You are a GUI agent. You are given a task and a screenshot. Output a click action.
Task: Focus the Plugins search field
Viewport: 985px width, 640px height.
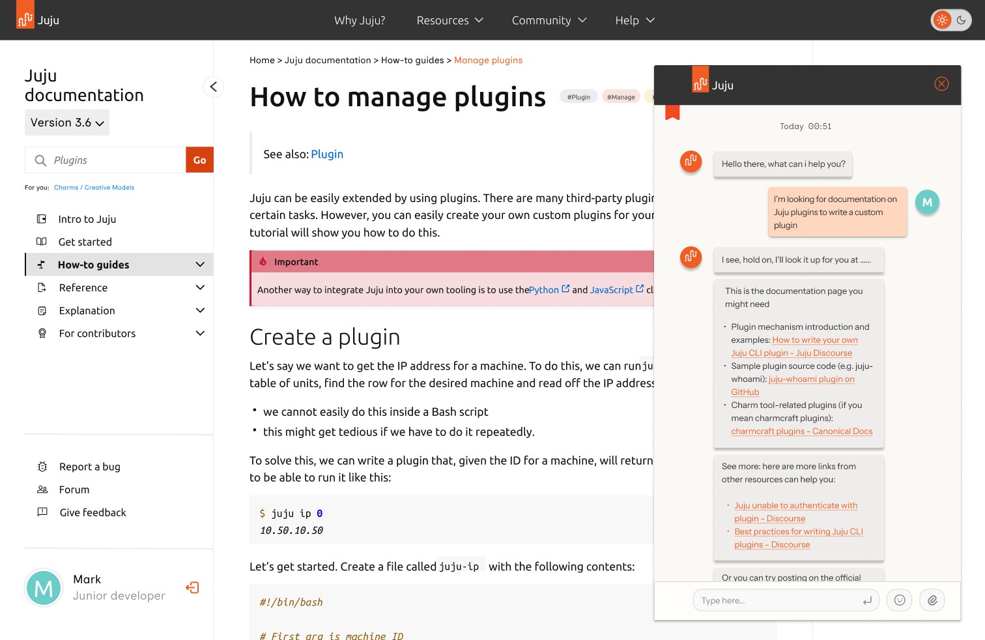(105, 160)
